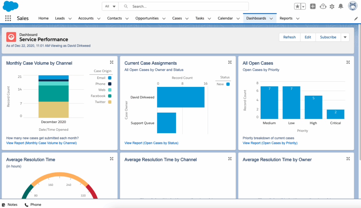Open the App Launcher grid icon

[8, 18]
